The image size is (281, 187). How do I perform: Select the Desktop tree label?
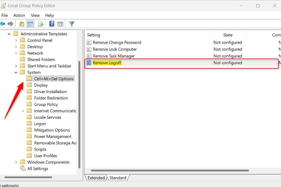pyautogui.click(x=35, y=47)
